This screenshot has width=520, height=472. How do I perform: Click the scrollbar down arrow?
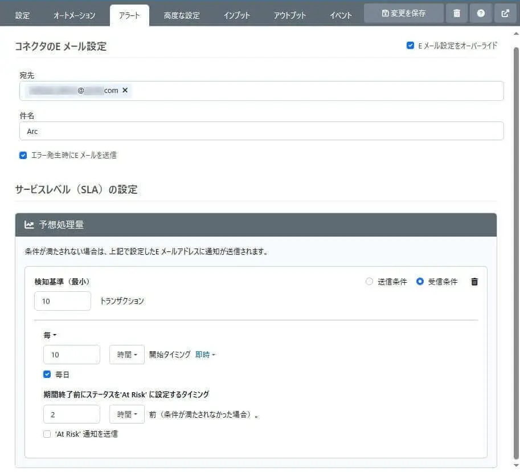516,465
